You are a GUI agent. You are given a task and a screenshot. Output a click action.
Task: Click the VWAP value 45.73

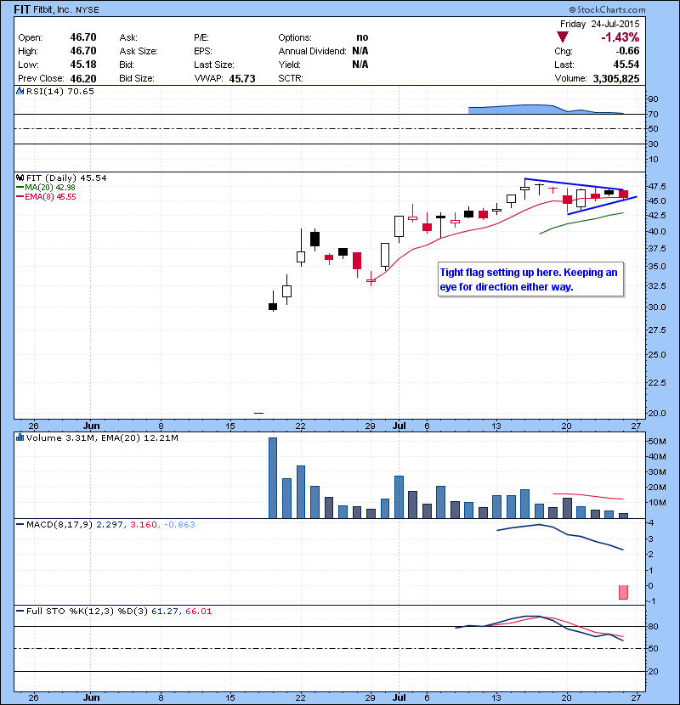click(242, 79)
